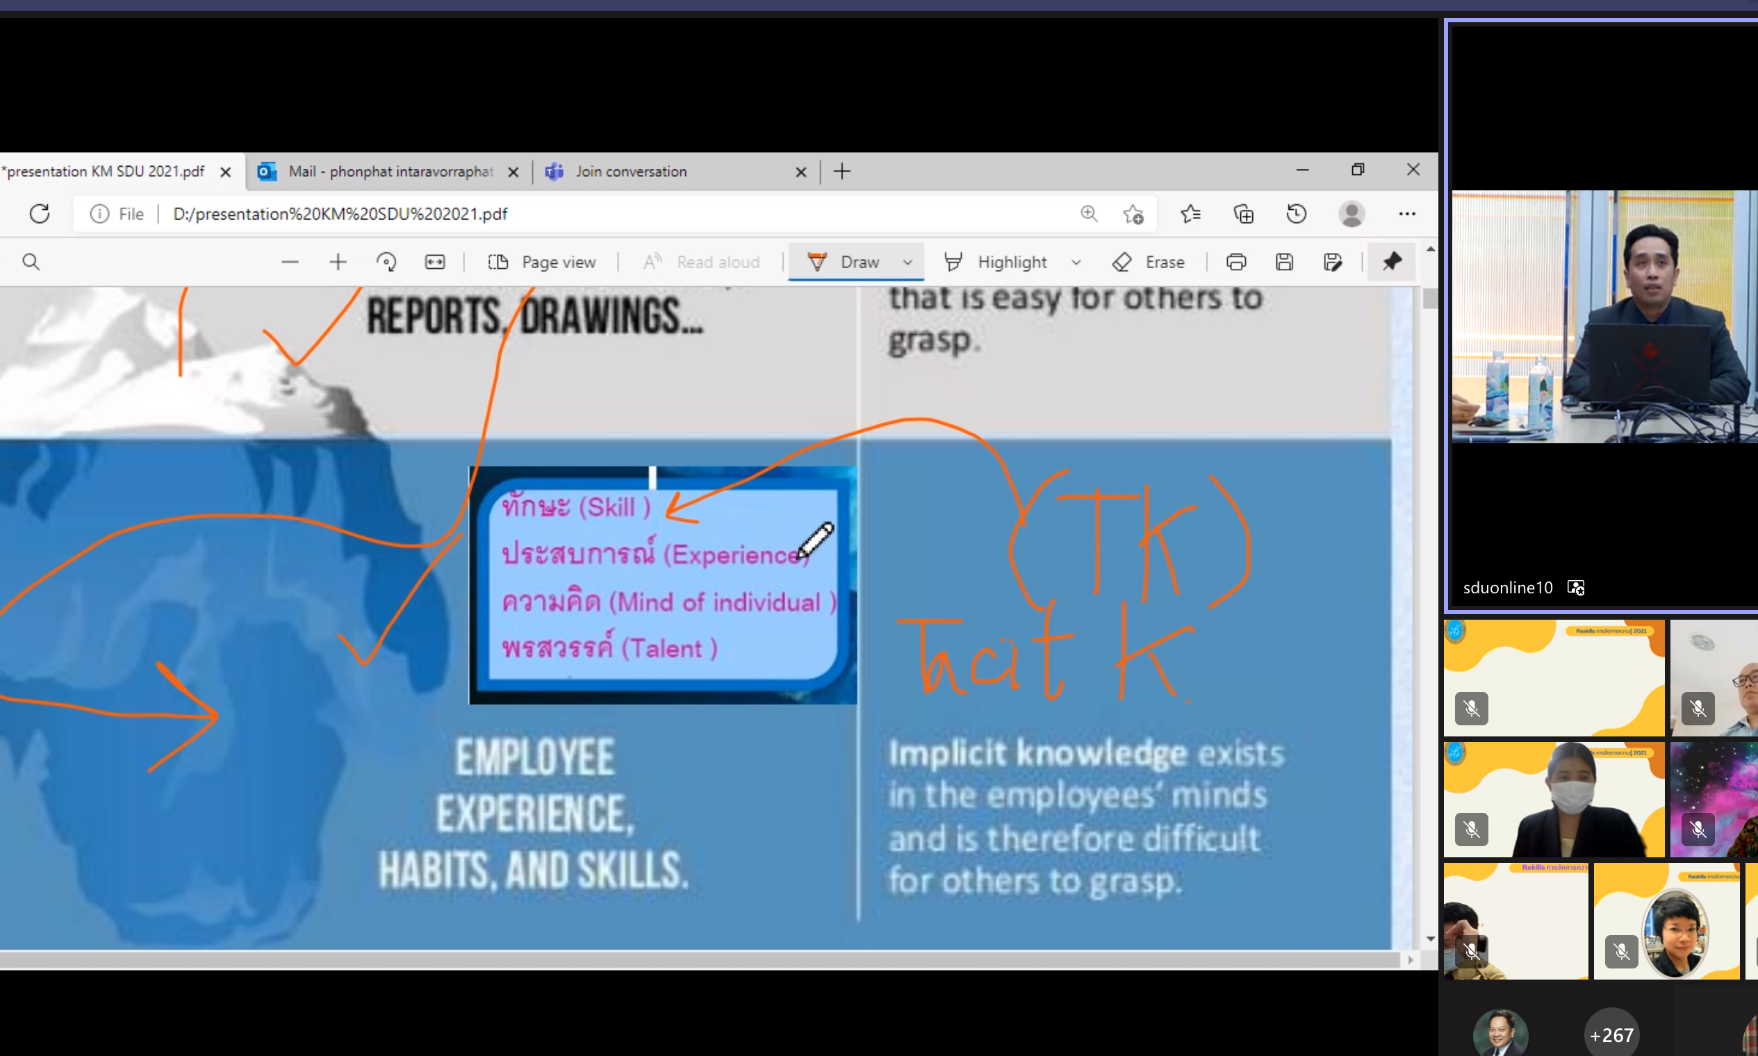Open the +267 more participants bubble
Screen dimensions: 1758x1056
(1611, 1034)
